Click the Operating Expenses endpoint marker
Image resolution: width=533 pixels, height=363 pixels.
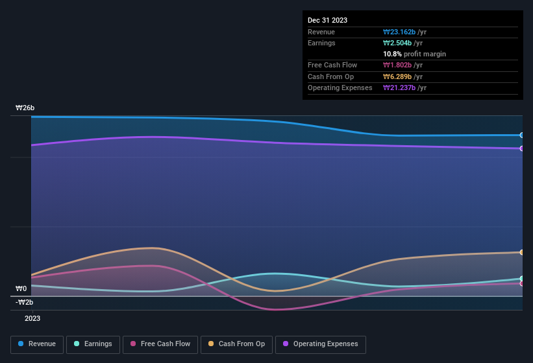(522, 148)
